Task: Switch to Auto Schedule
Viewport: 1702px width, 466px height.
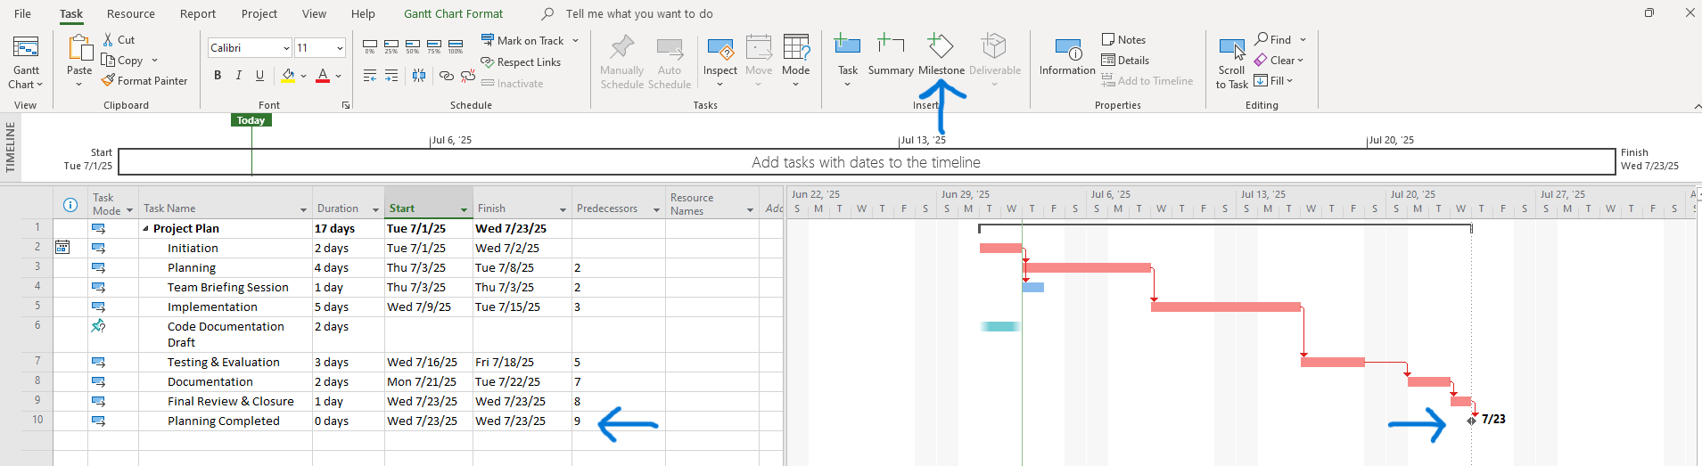Action: pyautogui.click(x=670, y=62)
